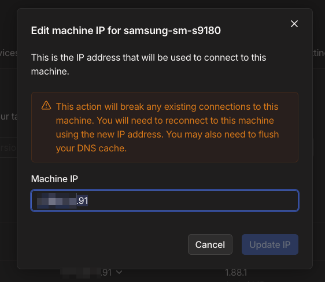325x282 pixels.
Task: Click the orange DNS cache warning text
Action: [x=167, y=127]
